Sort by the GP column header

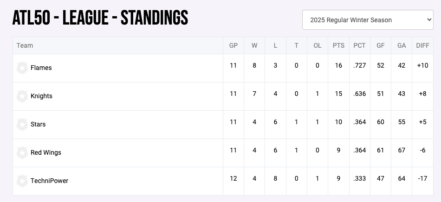233,45
